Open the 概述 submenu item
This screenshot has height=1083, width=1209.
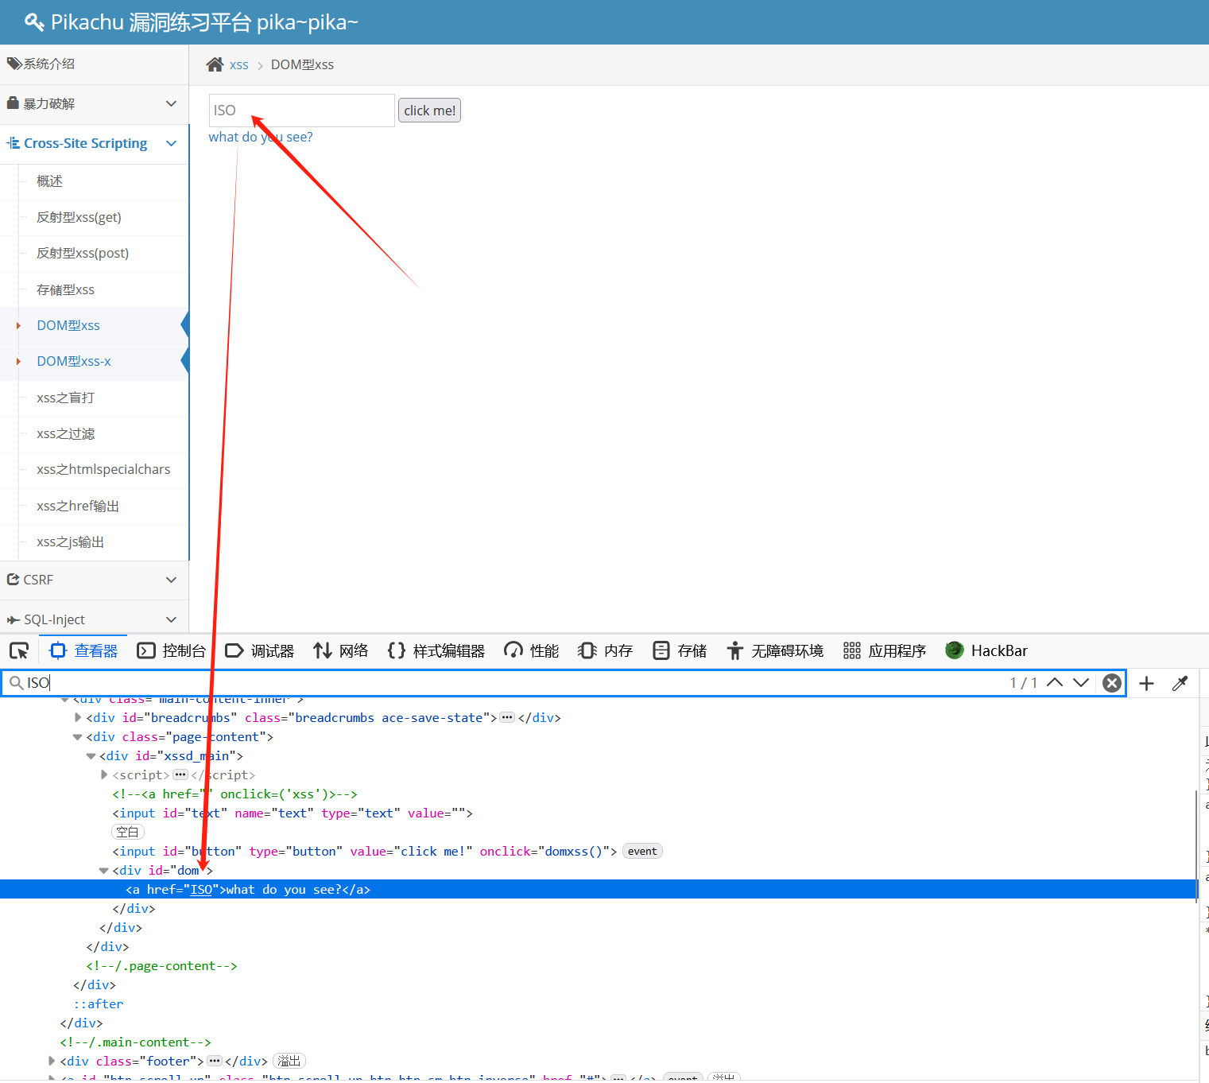pyautogui.click(x=49, y=181)
